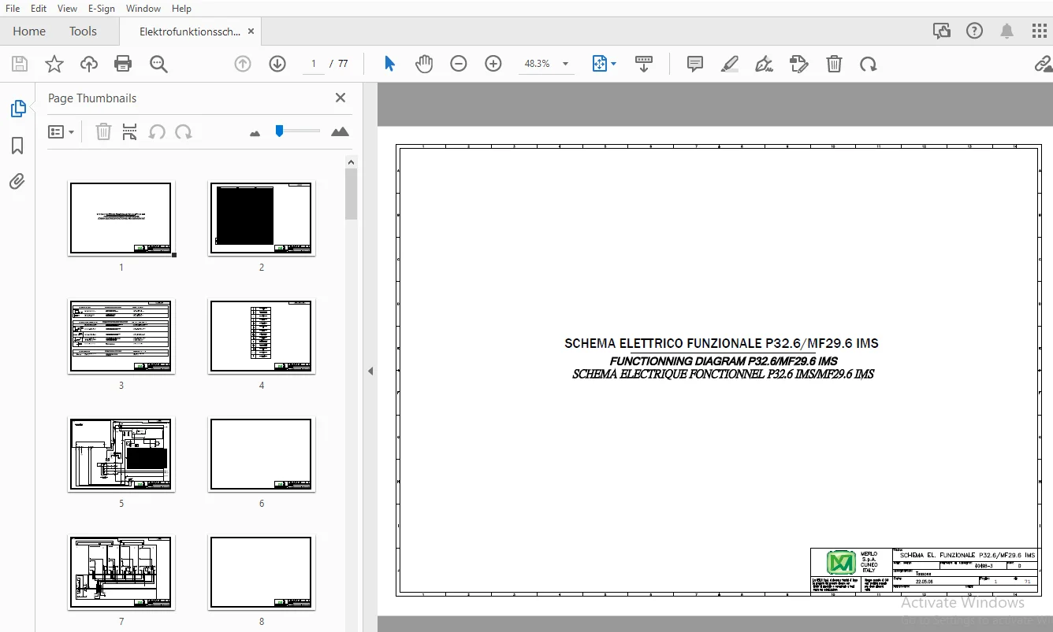
Task: Delete the page with the trash icon
Action: [834, 65]
